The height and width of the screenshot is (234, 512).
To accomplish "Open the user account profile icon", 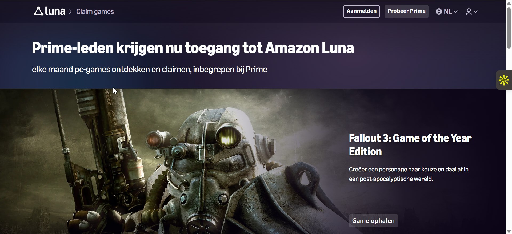I will click(469, 11).
